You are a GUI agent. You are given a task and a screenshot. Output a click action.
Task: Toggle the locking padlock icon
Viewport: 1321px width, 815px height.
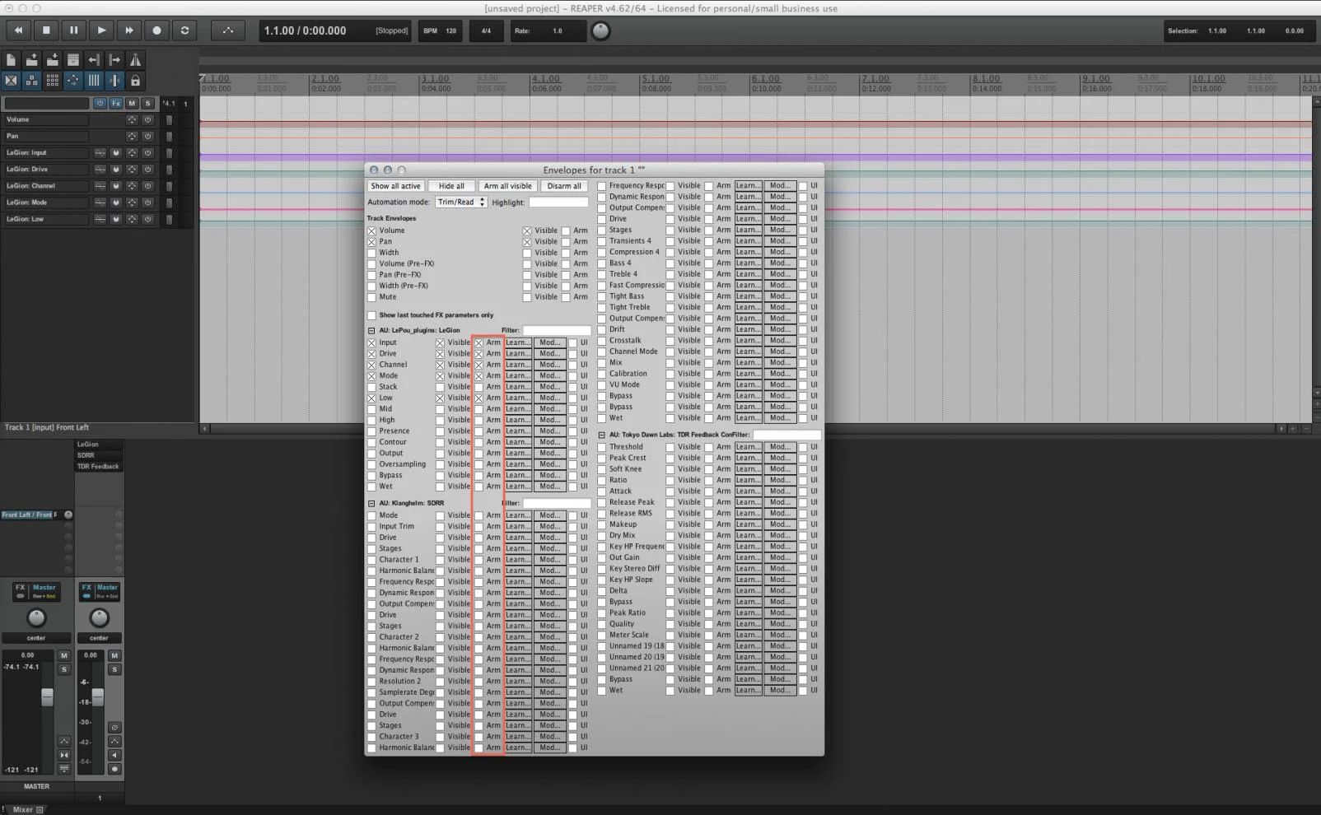[x=135, y=81]
